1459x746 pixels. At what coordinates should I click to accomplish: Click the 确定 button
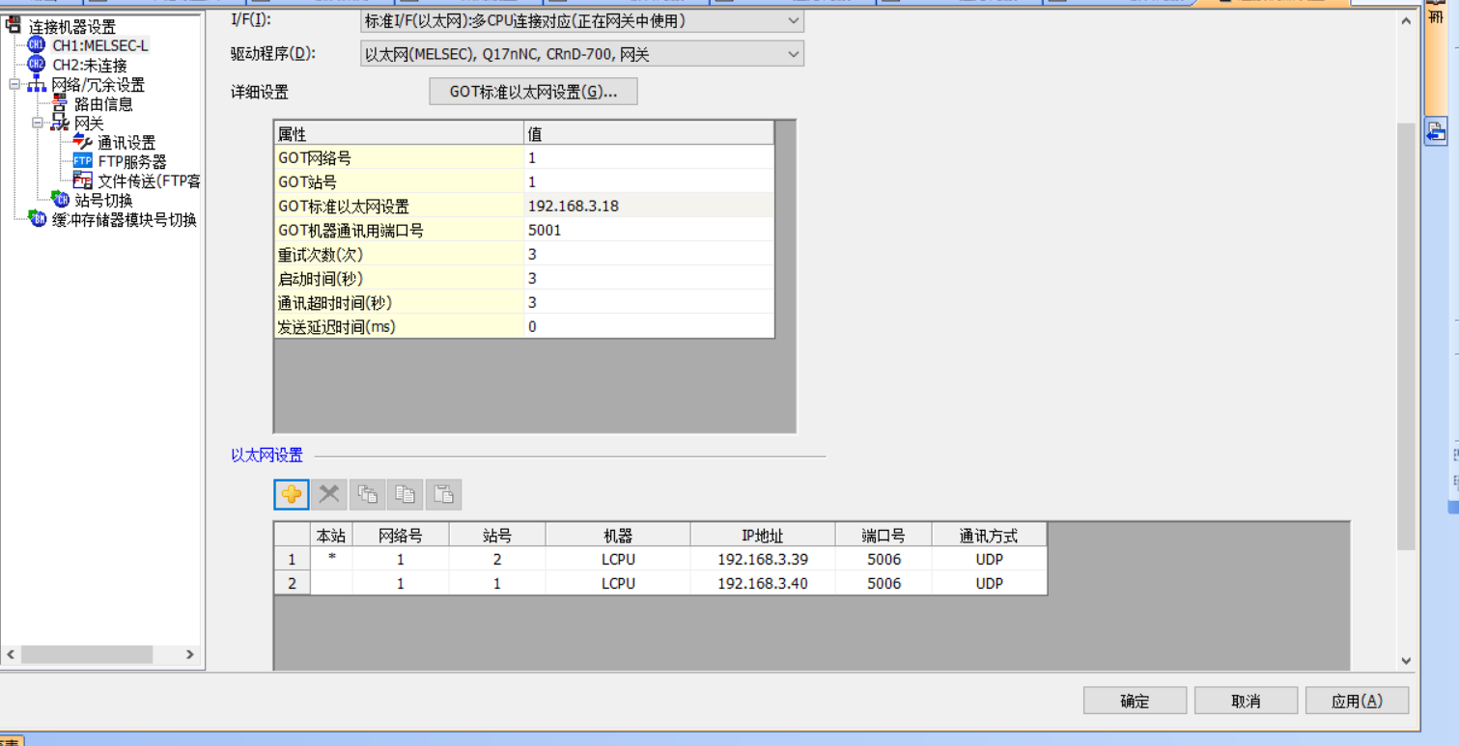(x=1135, y=701)
